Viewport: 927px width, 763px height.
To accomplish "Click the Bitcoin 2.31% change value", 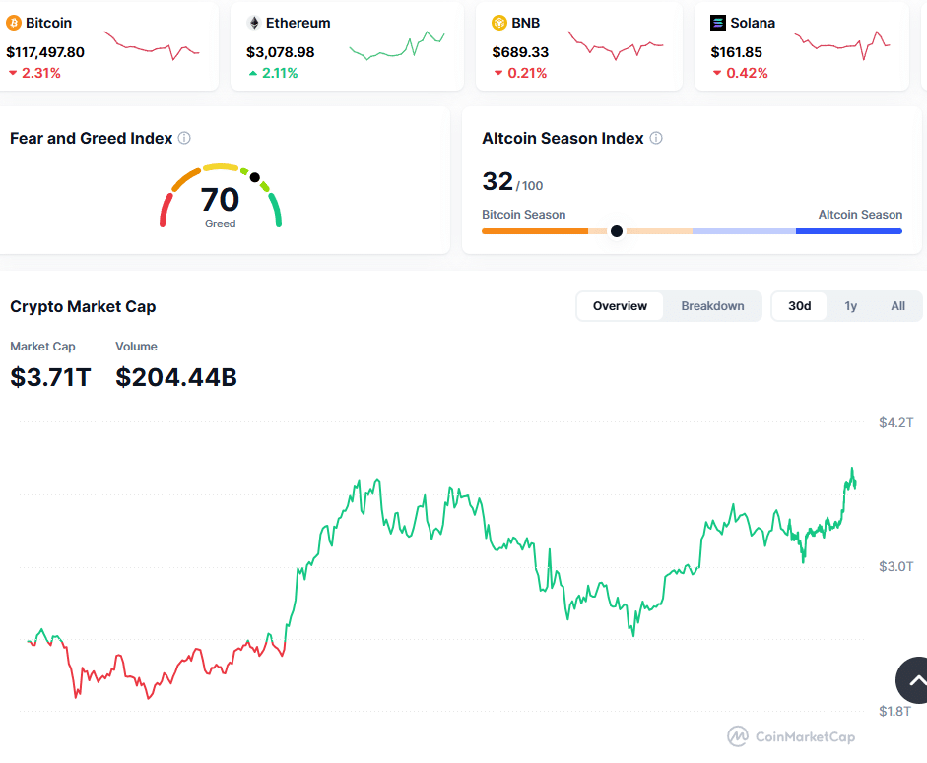I will click(x=41, y=73).
